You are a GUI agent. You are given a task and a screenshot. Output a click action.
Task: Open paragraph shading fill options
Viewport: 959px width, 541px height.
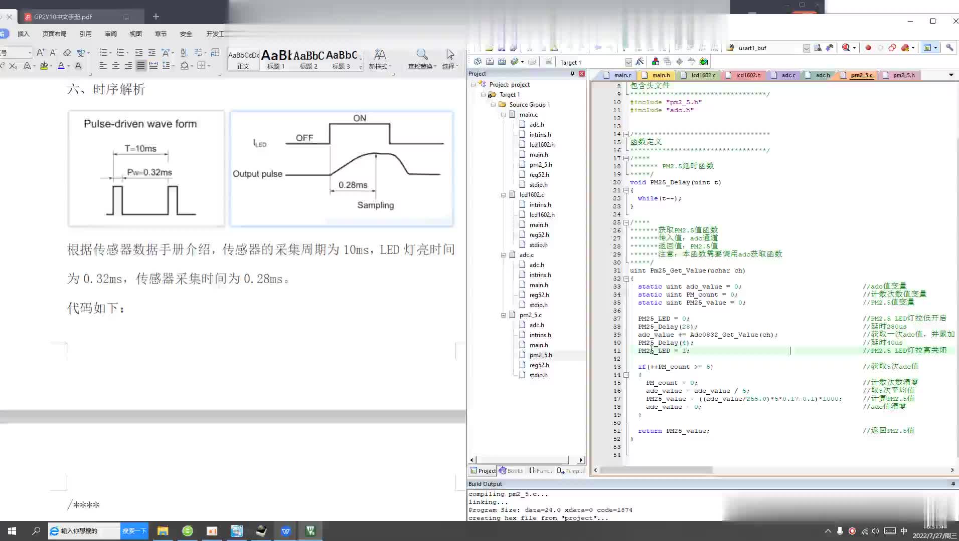[x=185, y=66]
